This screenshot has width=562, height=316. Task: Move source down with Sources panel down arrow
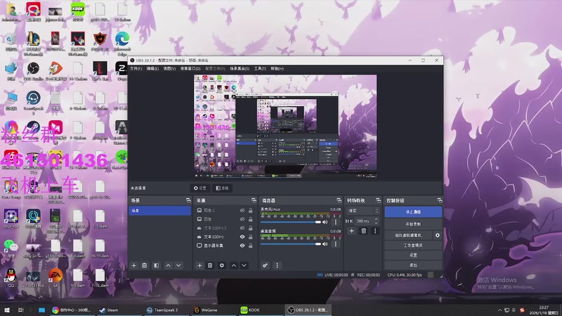244,265
